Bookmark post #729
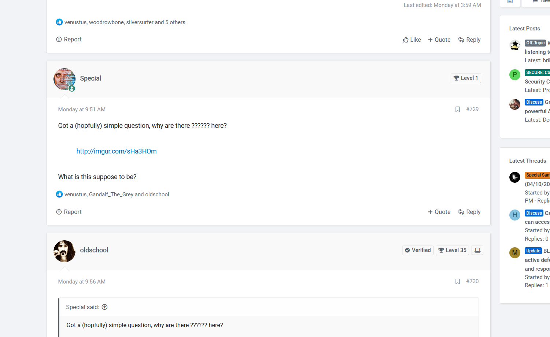This screenshot has width=550, height=337. click(x=457, y=110)
